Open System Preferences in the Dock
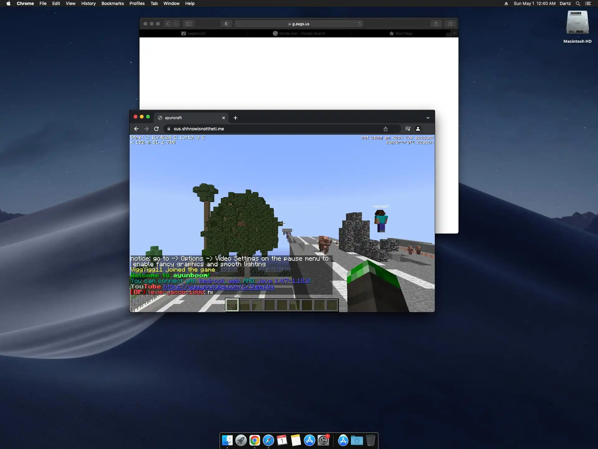 coord(323,440)
